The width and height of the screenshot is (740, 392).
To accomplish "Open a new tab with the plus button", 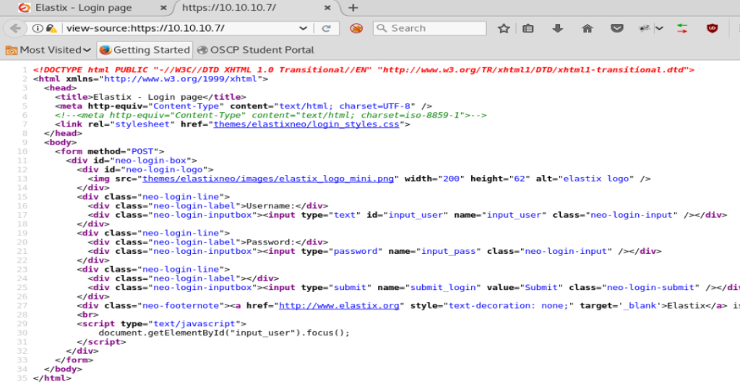I will pyautogui.click(x=353, y=8).
